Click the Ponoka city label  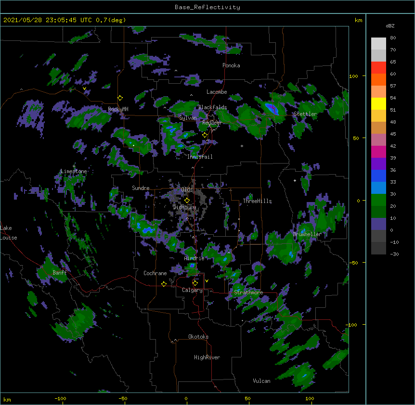(231, 65)
